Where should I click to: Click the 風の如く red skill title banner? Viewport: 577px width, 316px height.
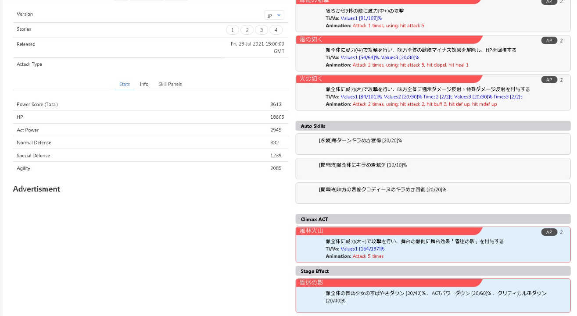[388, 39]
